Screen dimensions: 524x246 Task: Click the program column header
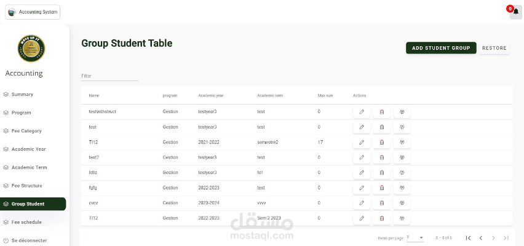[x=170, y=95]
